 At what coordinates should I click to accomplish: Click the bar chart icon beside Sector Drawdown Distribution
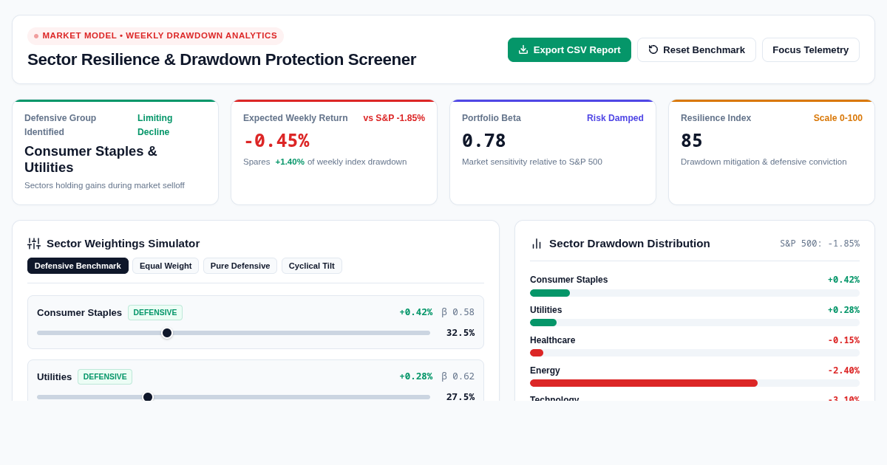[x=537, y=244]
